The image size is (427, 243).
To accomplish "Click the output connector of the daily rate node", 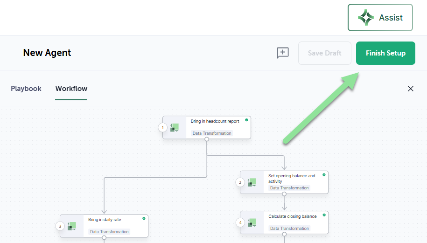I will (x=104, y=237).
